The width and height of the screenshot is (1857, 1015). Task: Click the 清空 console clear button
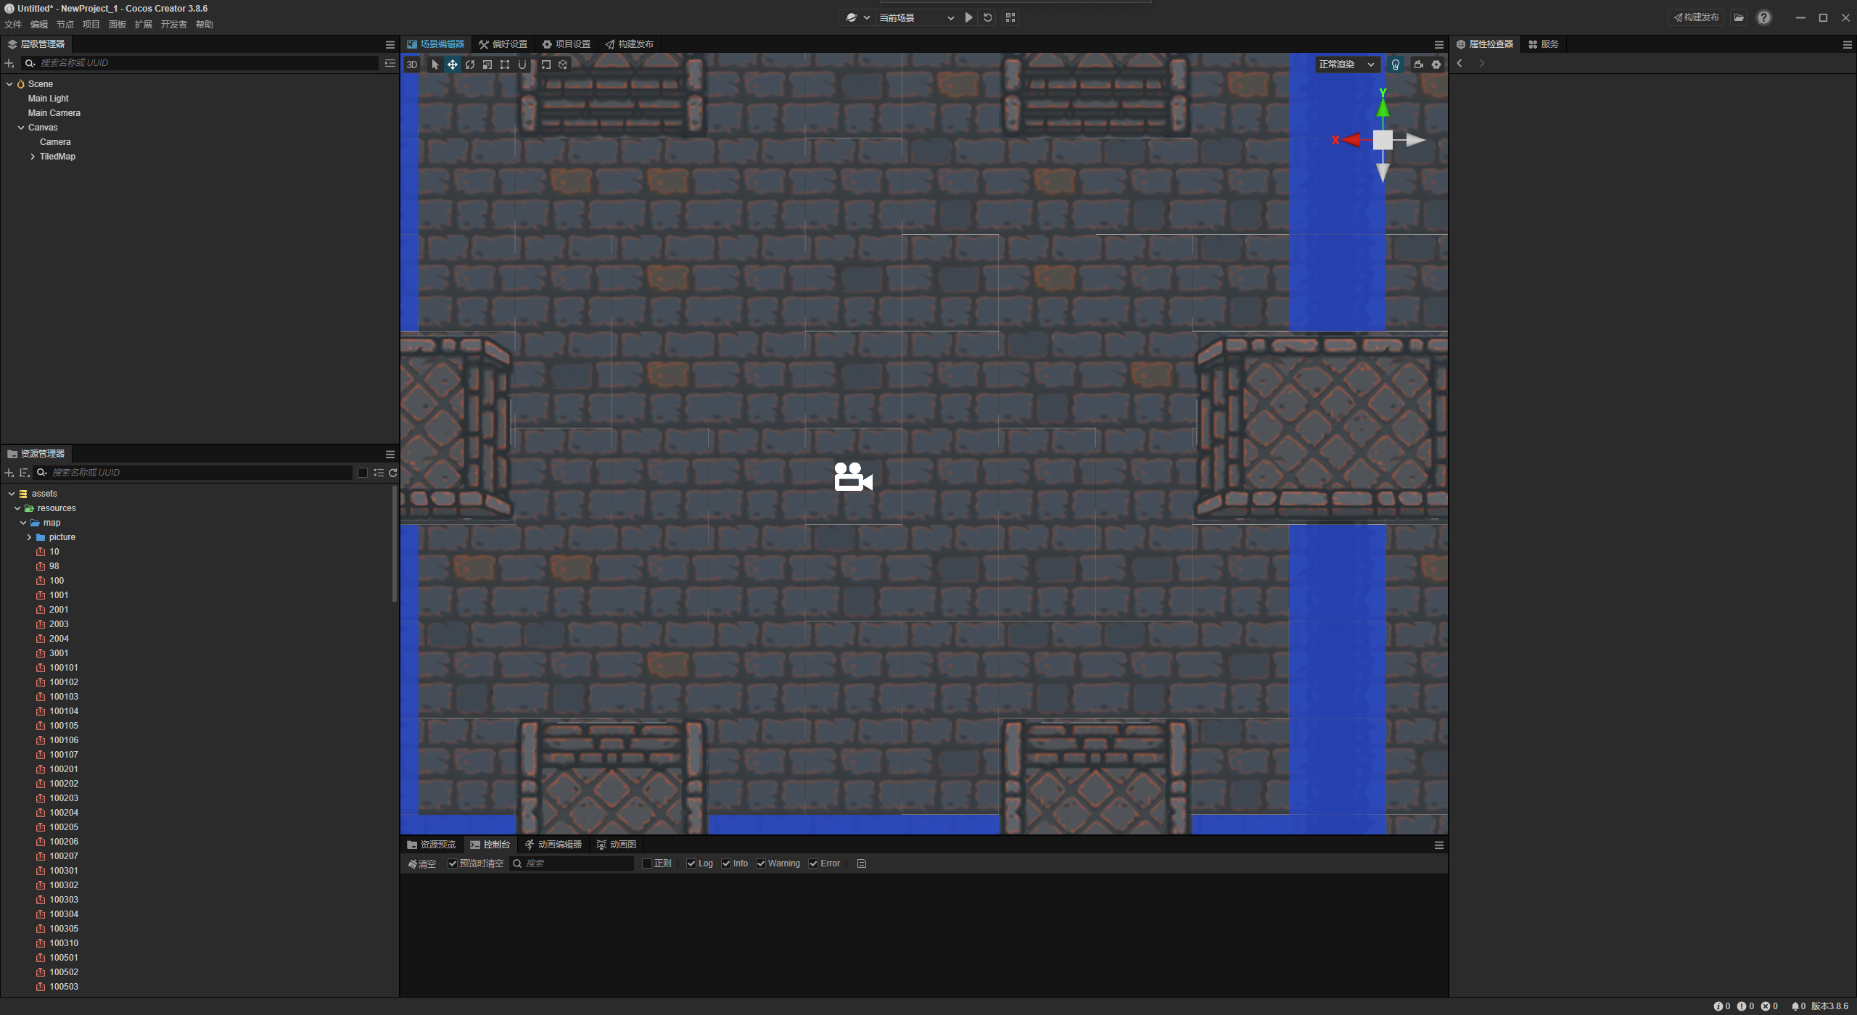coord(421,863)
